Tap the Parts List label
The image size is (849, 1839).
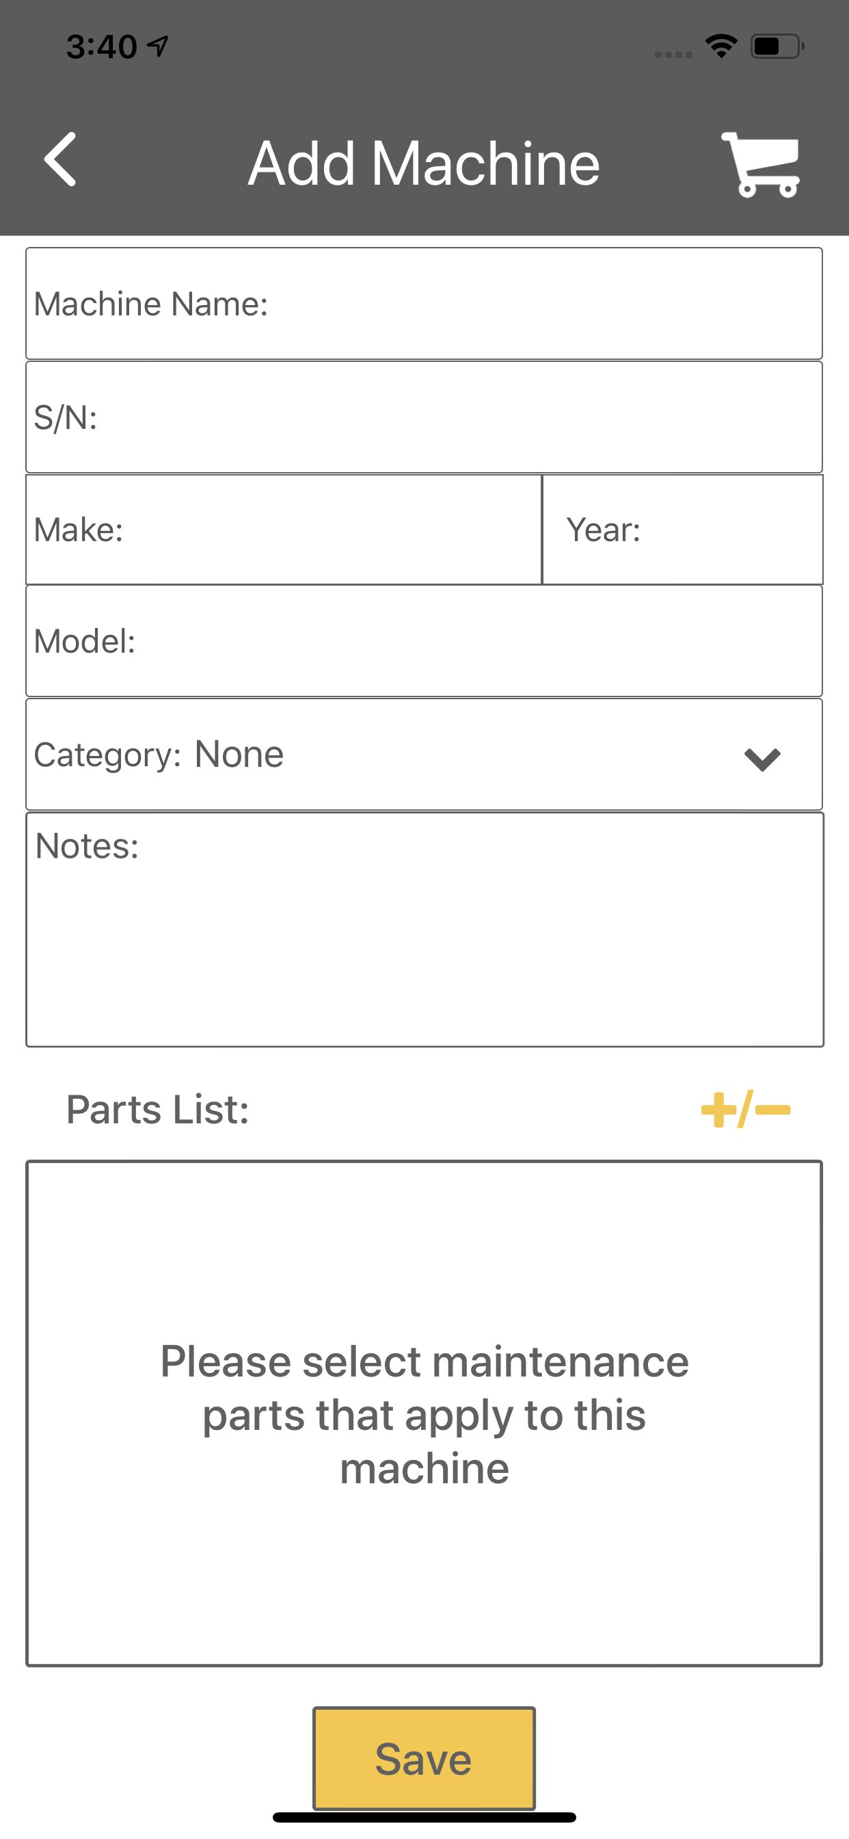(x=158, y=1110)
